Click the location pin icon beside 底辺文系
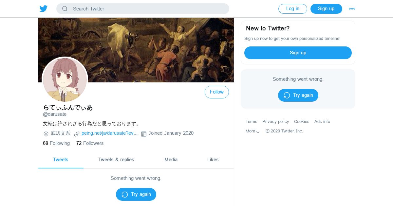The width and height of the screenshot is (393, 206). 46,134
